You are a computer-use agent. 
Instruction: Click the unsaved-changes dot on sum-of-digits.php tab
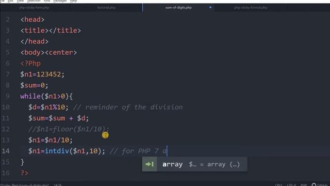coord(210,7)
